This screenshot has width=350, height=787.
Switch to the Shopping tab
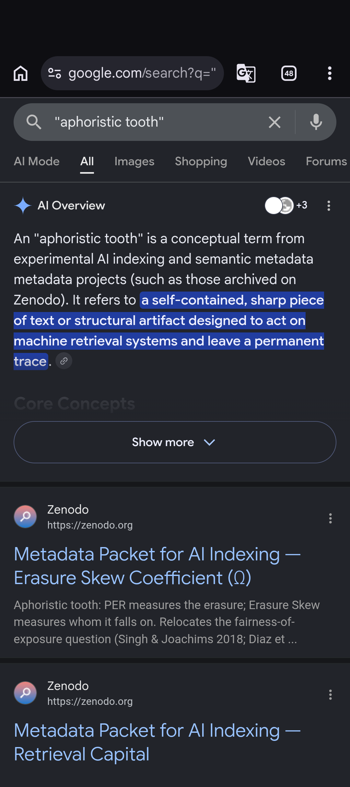pos(201,161)
